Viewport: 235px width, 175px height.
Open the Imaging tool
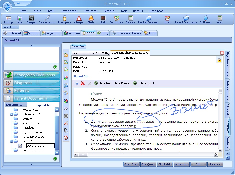click(31, 20)
